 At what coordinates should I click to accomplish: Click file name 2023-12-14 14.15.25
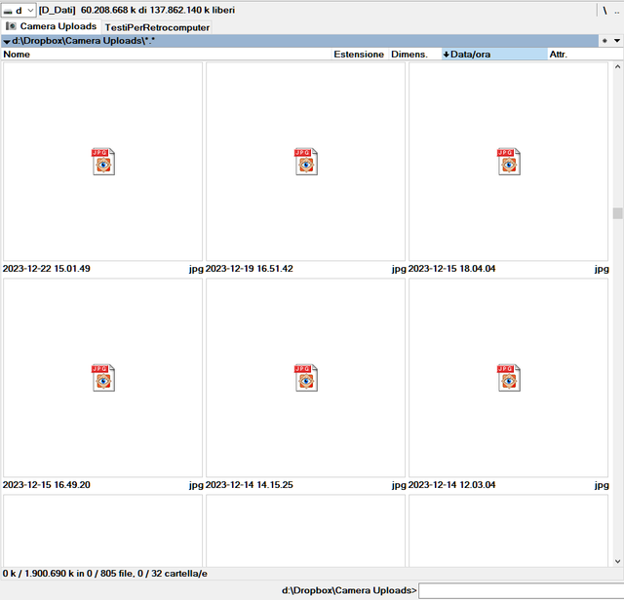click(x=250, y=485)
